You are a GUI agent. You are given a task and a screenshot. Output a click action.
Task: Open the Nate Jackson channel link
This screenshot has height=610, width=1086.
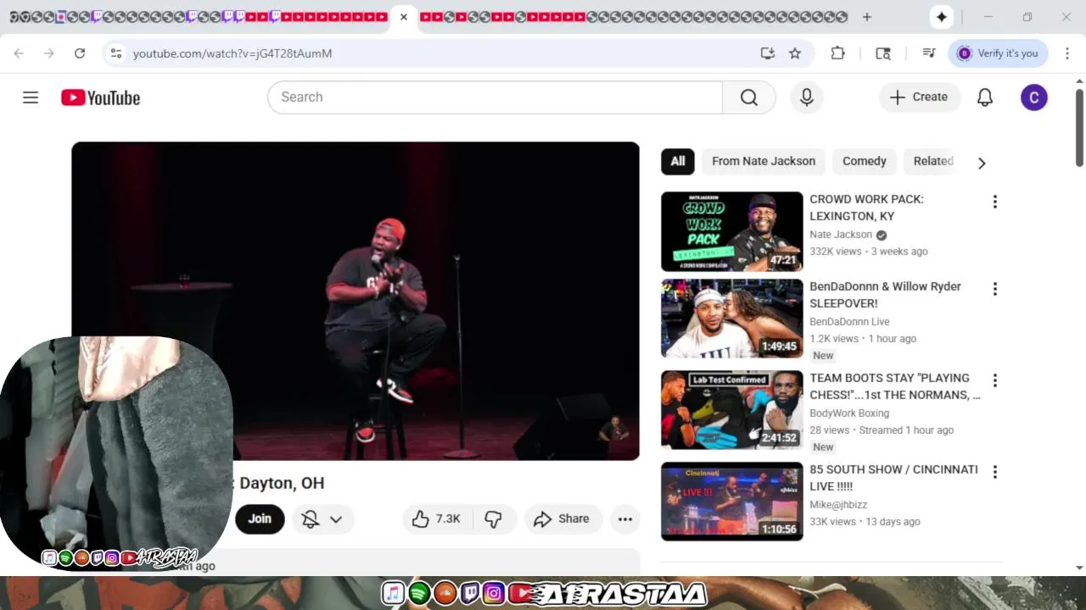tap(841, 235)
